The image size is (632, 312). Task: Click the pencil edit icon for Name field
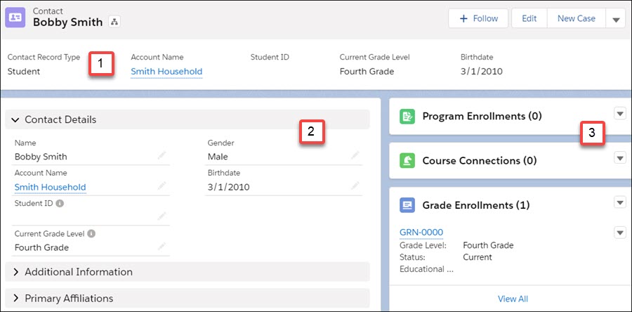click(162, 156)
